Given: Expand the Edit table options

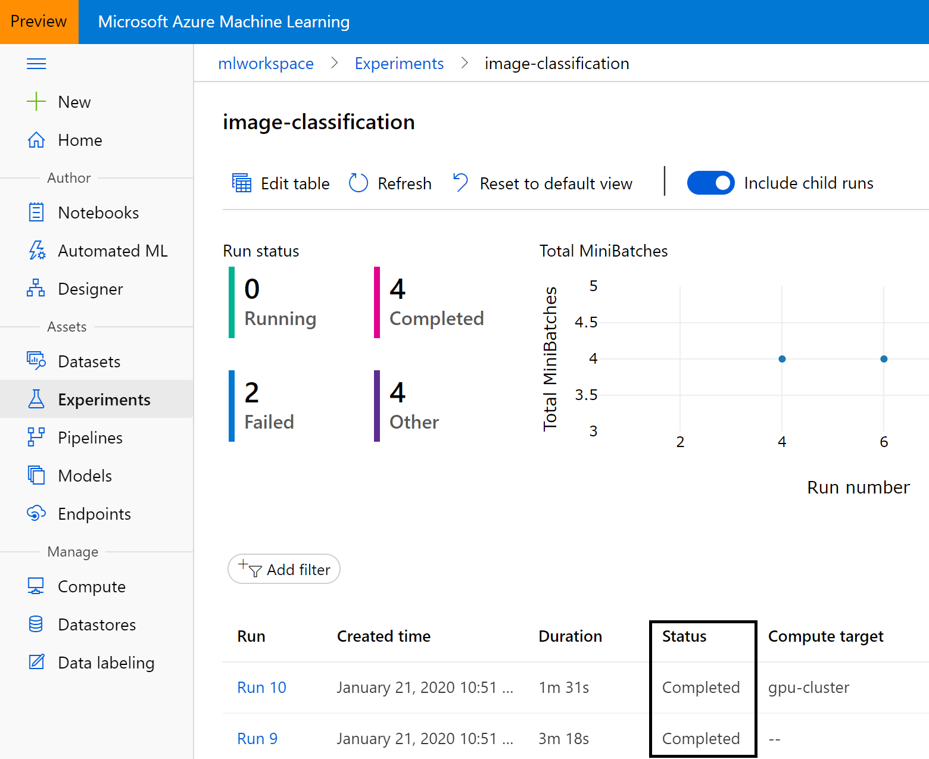Looking at the screenshot, I should (x=279, y=183).
